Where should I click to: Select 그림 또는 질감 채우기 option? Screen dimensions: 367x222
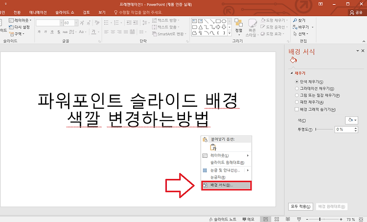pos(297,96)
